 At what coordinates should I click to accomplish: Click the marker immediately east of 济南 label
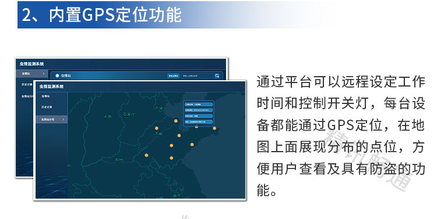coord(179,135)
